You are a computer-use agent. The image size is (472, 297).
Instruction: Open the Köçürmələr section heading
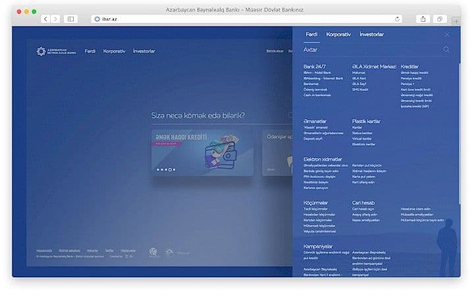[315, 203]
